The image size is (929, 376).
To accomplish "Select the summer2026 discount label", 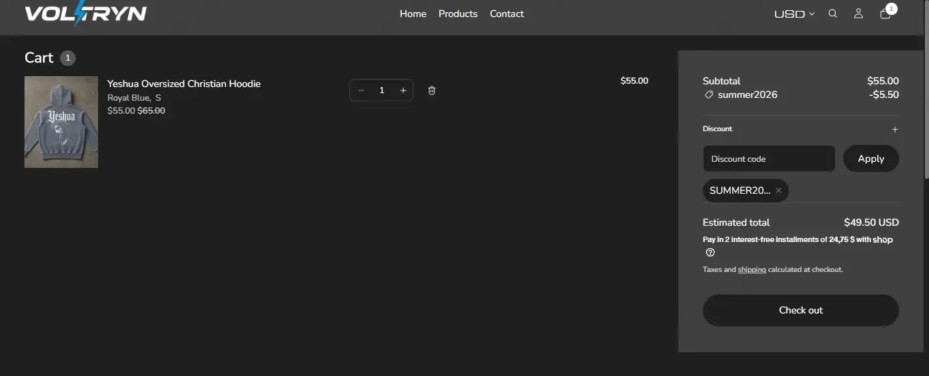I will [x=747, y=95].
